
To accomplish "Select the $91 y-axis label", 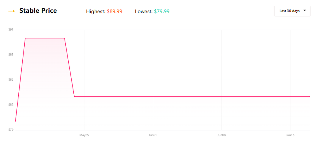I will (10, 30).
